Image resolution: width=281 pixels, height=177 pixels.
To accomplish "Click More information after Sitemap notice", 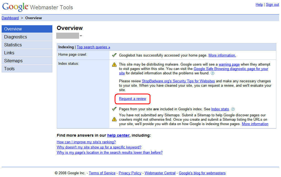I will 255,124.
